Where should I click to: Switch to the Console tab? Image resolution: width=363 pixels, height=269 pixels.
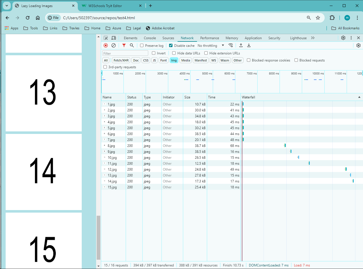pos(150,38)
